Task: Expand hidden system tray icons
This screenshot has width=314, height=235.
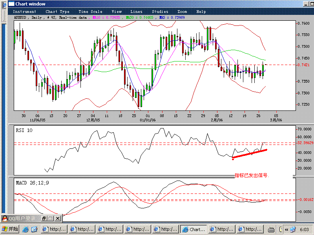Action: (287, 230)
